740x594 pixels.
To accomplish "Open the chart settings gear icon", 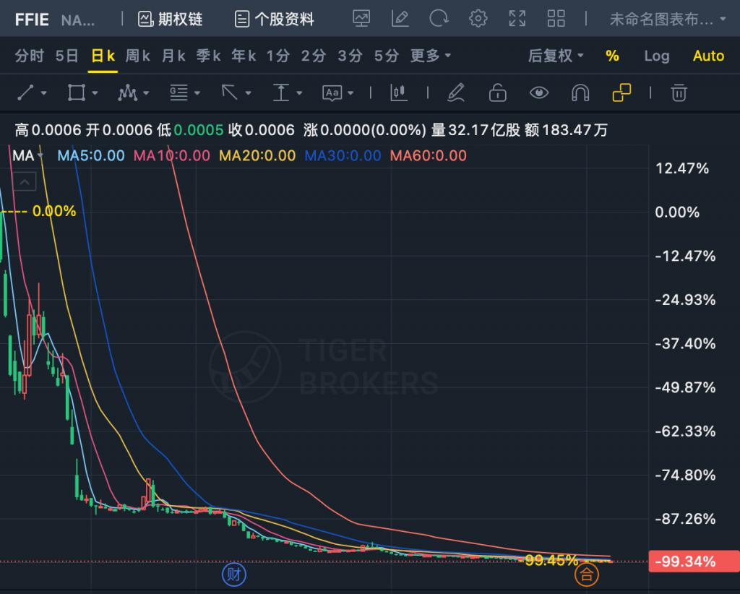I will [478, 19].
